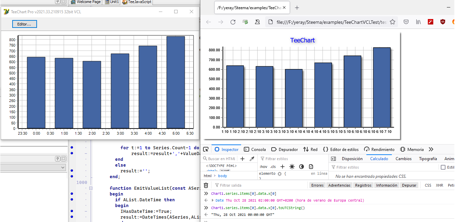455x222 pixels.
Task: Toggle the Información console filter
Action: pyautogui.click(x=386, y=185)
